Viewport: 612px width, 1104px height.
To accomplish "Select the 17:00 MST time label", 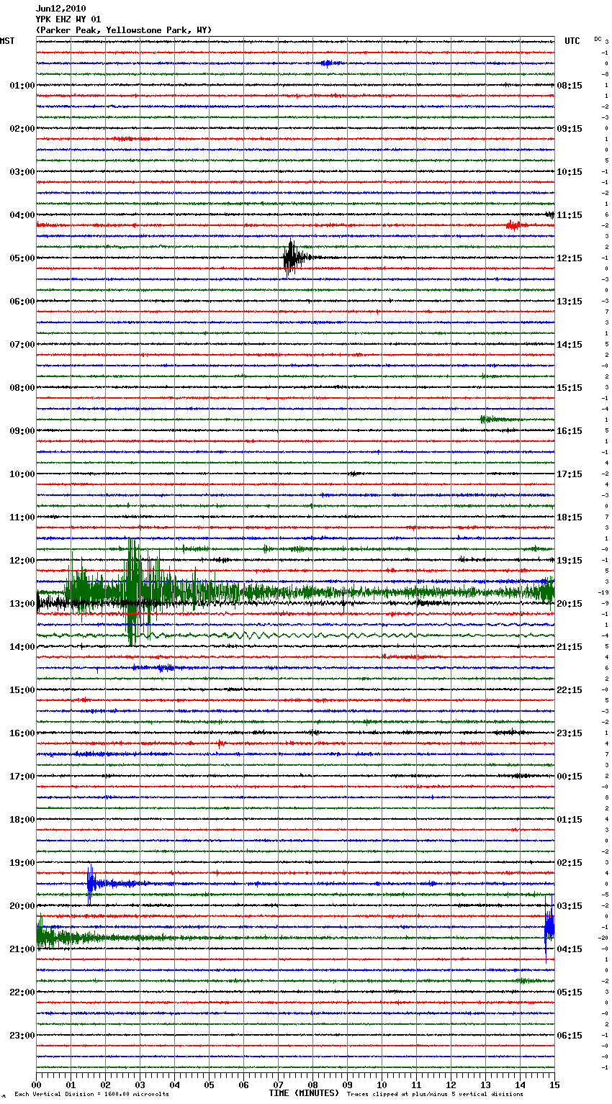I will [x=22, y=777].
